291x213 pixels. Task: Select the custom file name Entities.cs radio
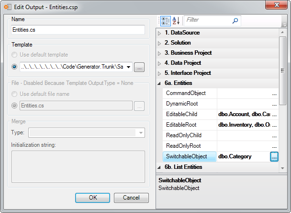click(14, 106)
